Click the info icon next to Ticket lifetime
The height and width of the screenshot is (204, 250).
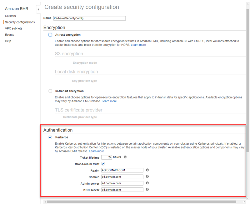click(125, 157)
